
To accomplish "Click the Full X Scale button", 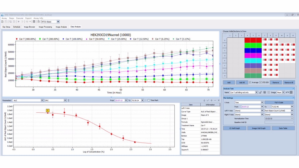I will pos(278,102).
